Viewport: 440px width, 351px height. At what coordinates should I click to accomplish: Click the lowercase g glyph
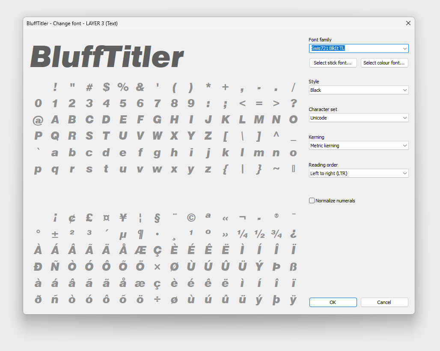point(157,153)
